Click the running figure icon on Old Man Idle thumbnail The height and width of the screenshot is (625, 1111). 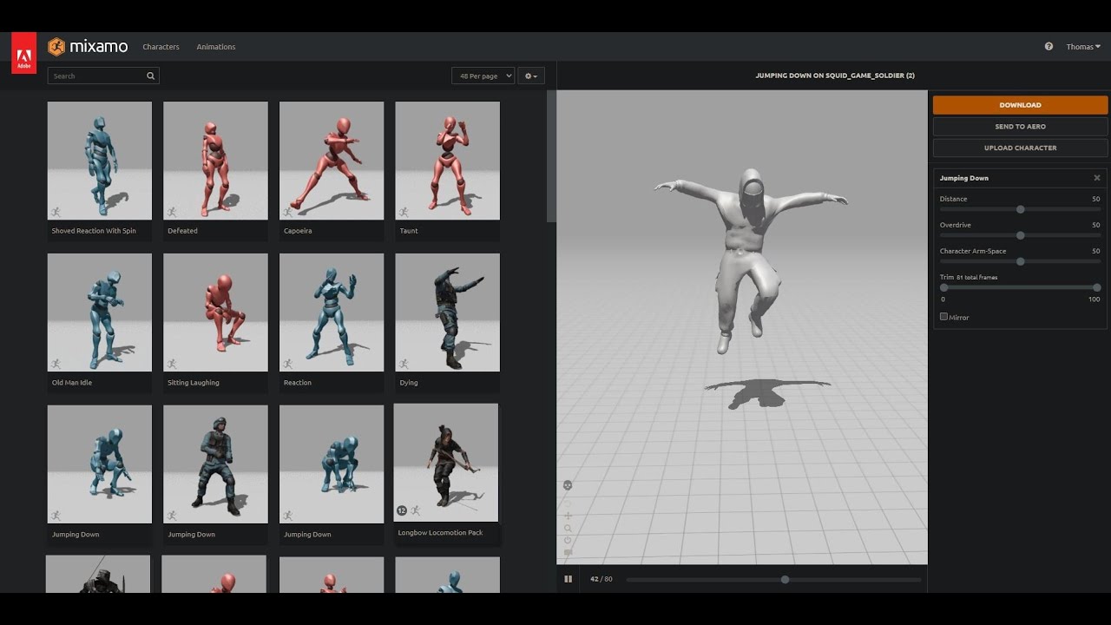pos(56,364)
